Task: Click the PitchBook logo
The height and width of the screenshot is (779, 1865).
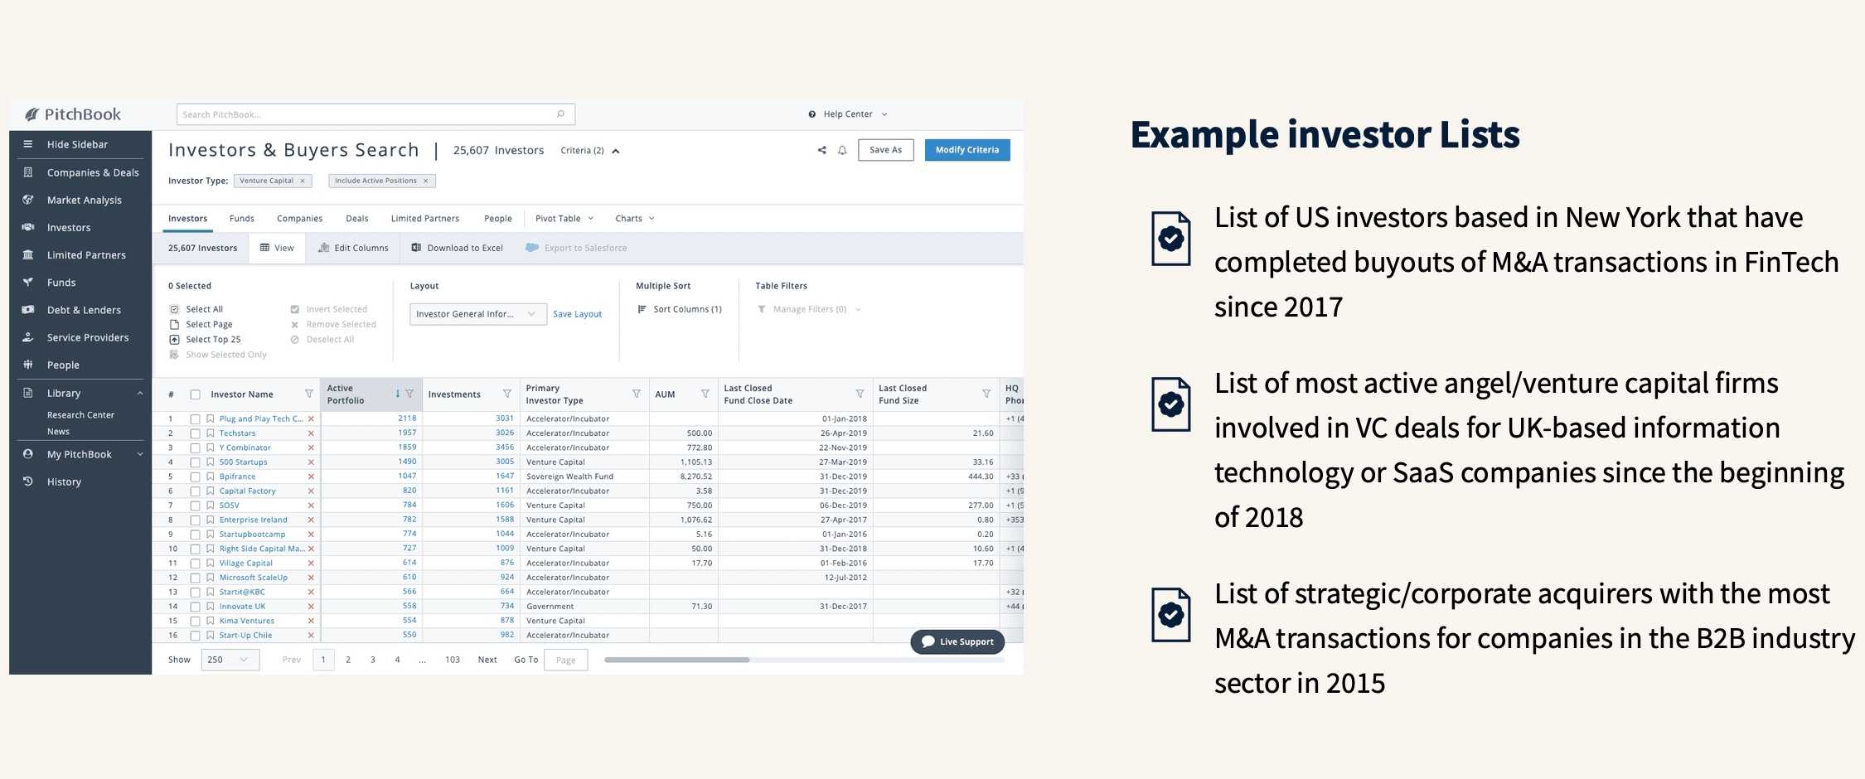Action: coord(72,114)
